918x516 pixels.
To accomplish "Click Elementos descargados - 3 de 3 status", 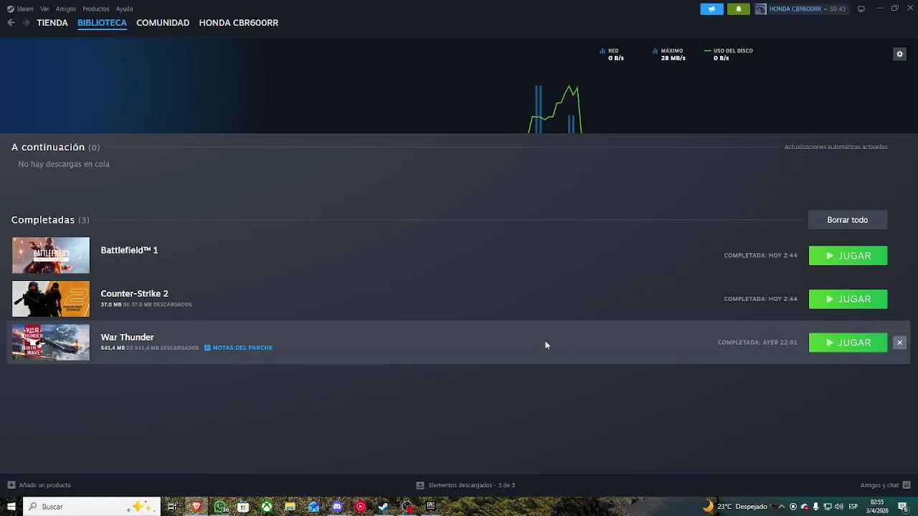I will [472, 485].
